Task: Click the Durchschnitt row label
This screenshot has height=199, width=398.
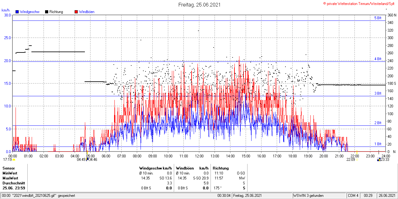Action: pos(14,183)
